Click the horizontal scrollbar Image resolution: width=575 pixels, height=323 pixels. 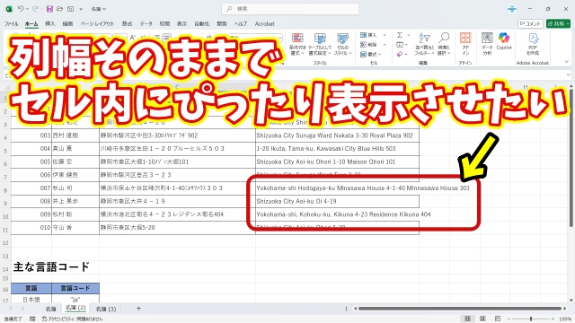(x=460, y=309)
